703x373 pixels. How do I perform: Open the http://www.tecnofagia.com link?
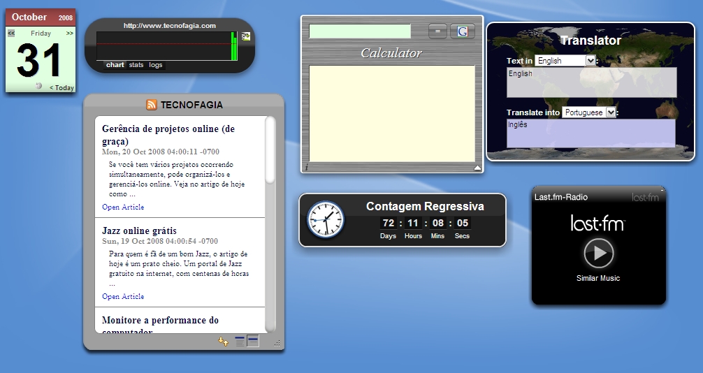(x=170, y=26)
